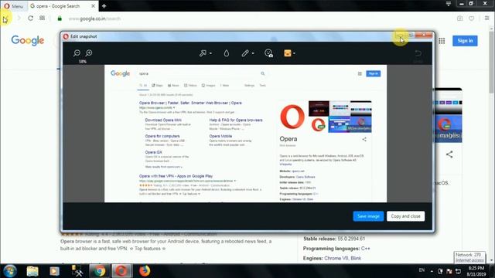Click the Blink engine link
This screenshot has width=495, height=278.
[x=356, y=258]
